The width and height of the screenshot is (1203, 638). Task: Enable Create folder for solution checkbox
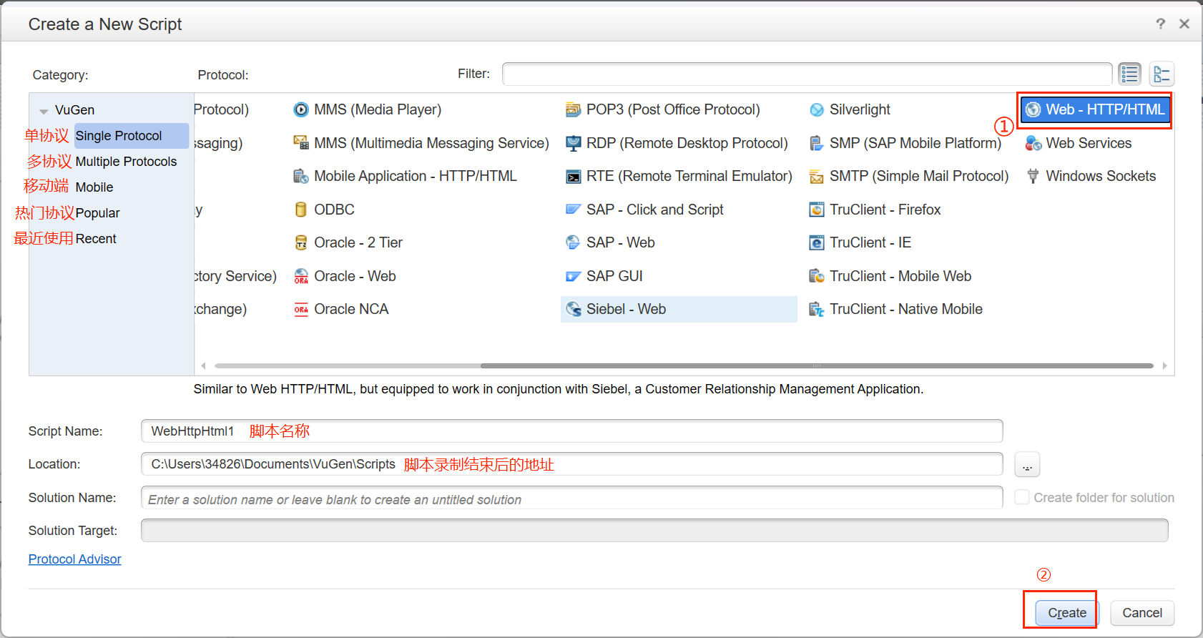[x=1022, y=497]
